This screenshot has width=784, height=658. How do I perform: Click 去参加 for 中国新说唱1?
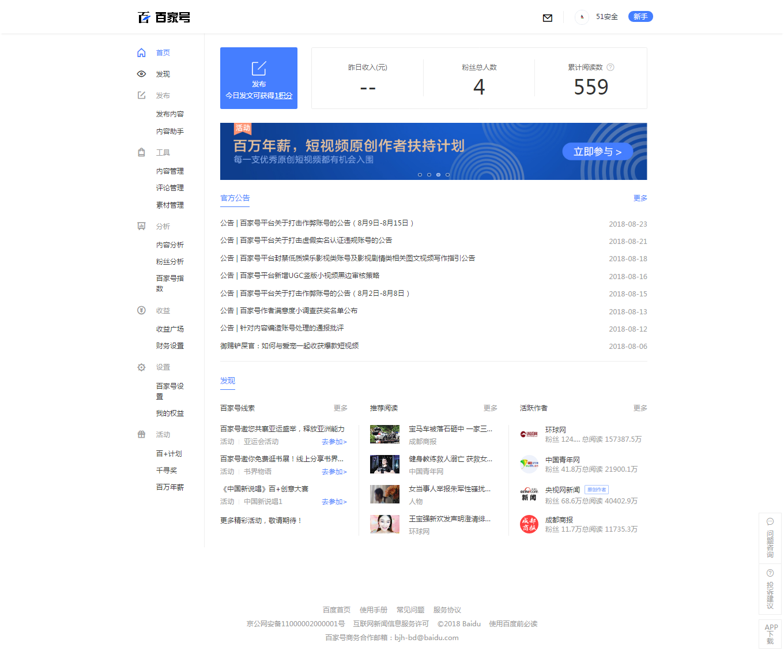click(x=334, y=502)
